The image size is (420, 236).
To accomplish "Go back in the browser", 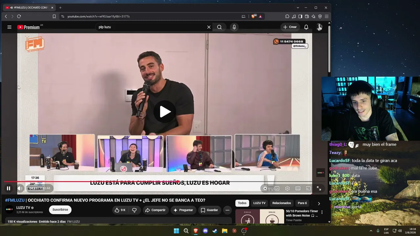I will coord(6,16).
